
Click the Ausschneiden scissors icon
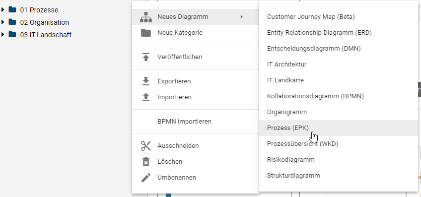pos(146,146)
